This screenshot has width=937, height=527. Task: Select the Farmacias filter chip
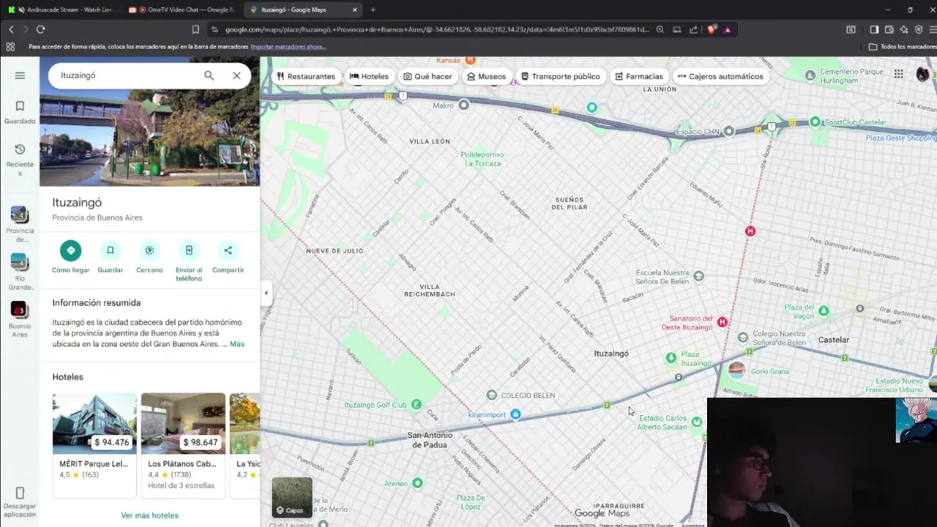coord(638,76)
